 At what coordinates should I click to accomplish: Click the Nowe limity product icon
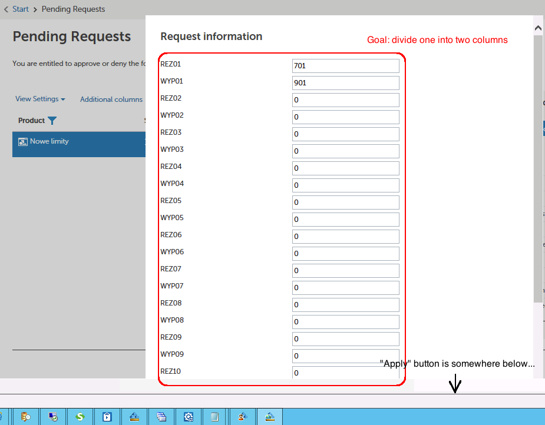[23, 142]
